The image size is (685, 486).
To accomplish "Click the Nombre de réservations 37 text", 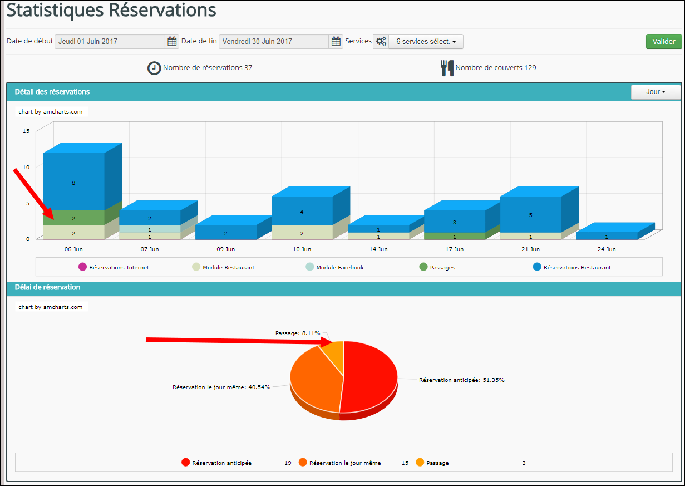I will coord(208,68).
